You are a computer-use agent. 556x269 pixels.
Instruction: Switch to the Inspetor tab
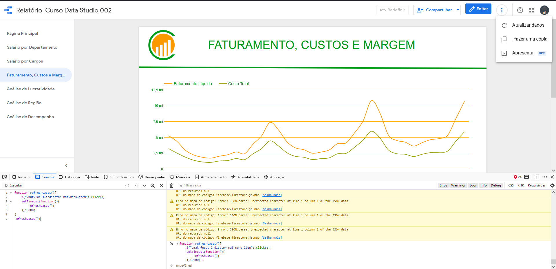pos(21,177)
